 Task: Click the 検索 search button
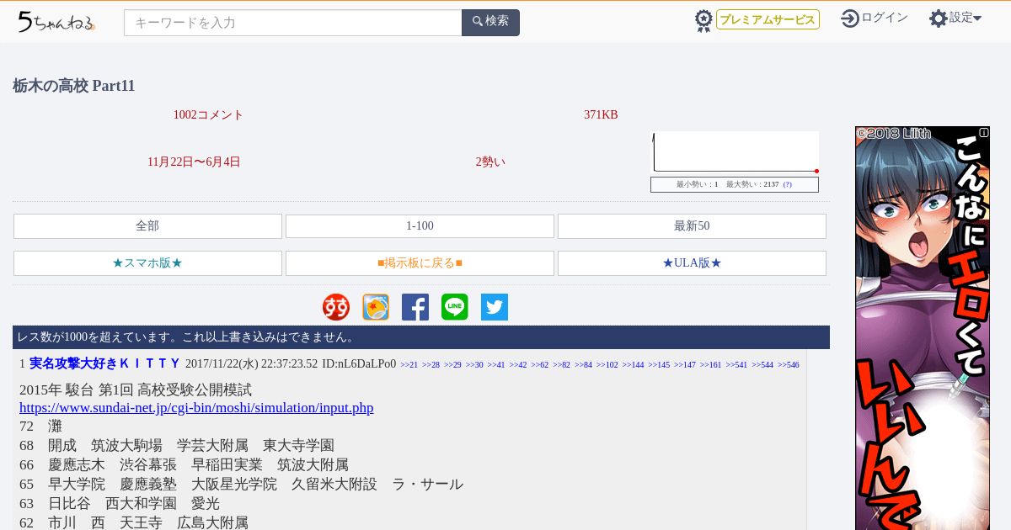[490, 23]
